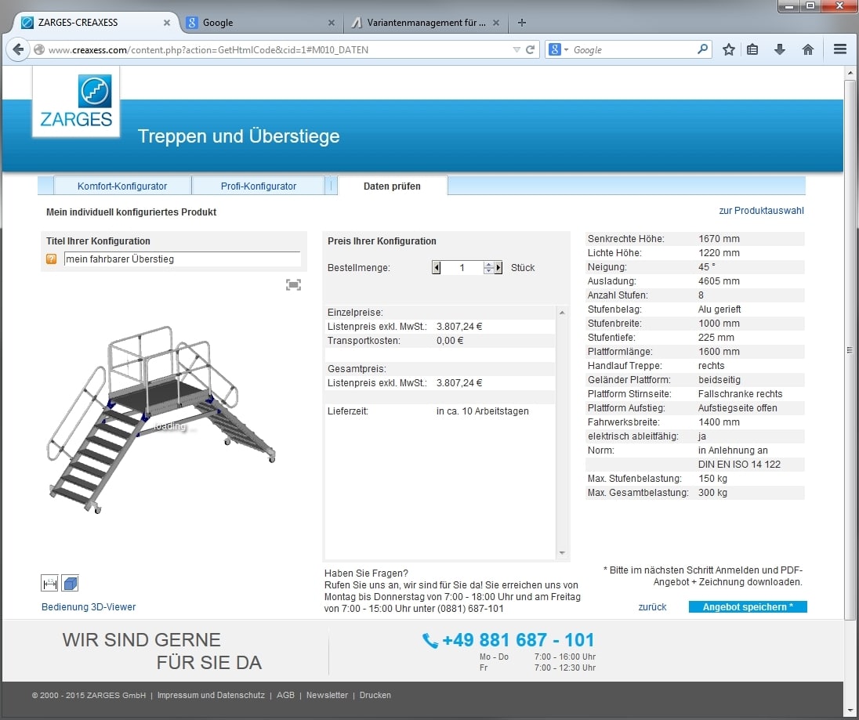Click the down arrow of the price list scrollbar
This screenshot has height=720, width=859.
tap(562, 553)
